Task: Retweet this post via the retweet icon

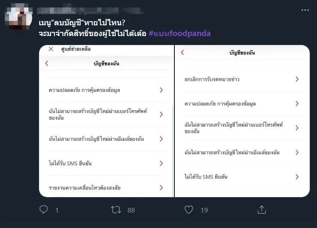Action: pyautogui.click(x=116, y=210)
